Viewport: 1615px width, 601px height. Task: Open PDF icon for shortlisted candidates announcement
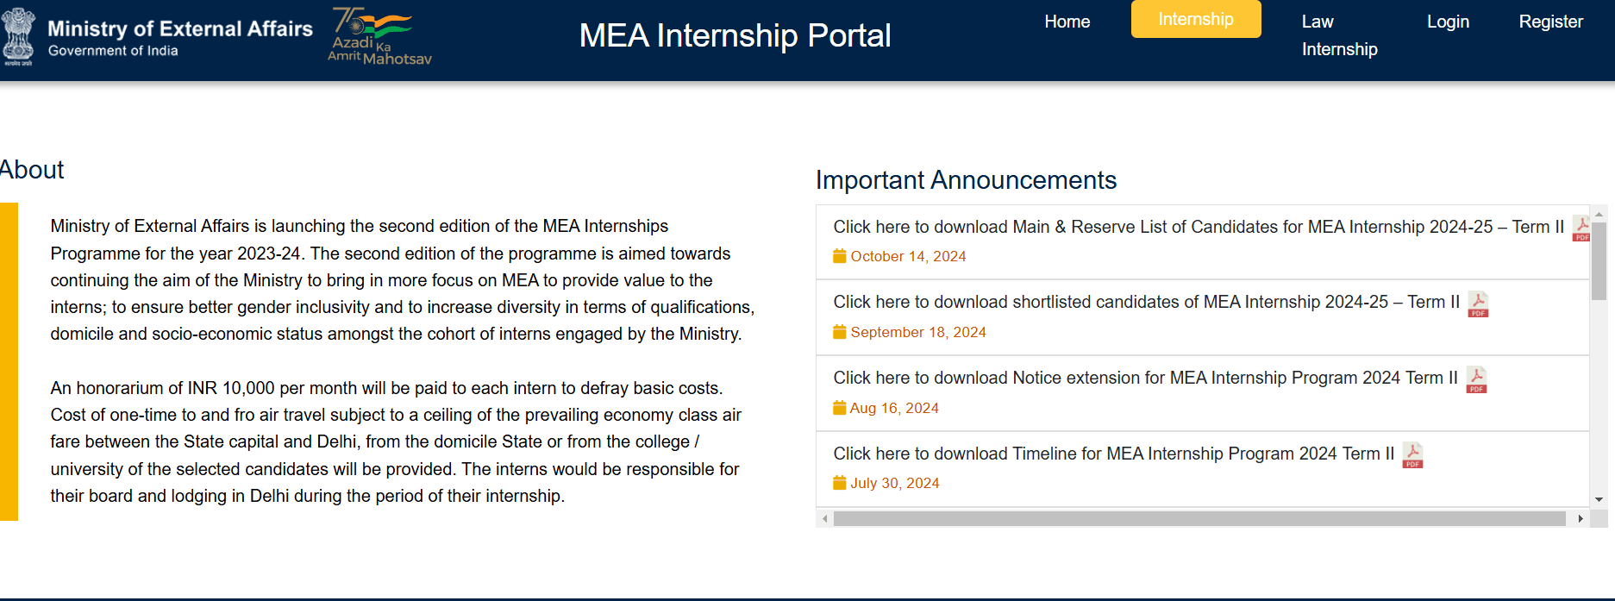click(1478, 304)
